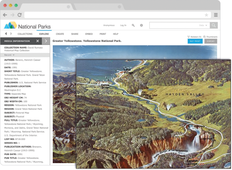Image resolution: width=232 pixels, height=170 pixels.
Task: Go to previous item with left triangle
Action: [6, 34]
